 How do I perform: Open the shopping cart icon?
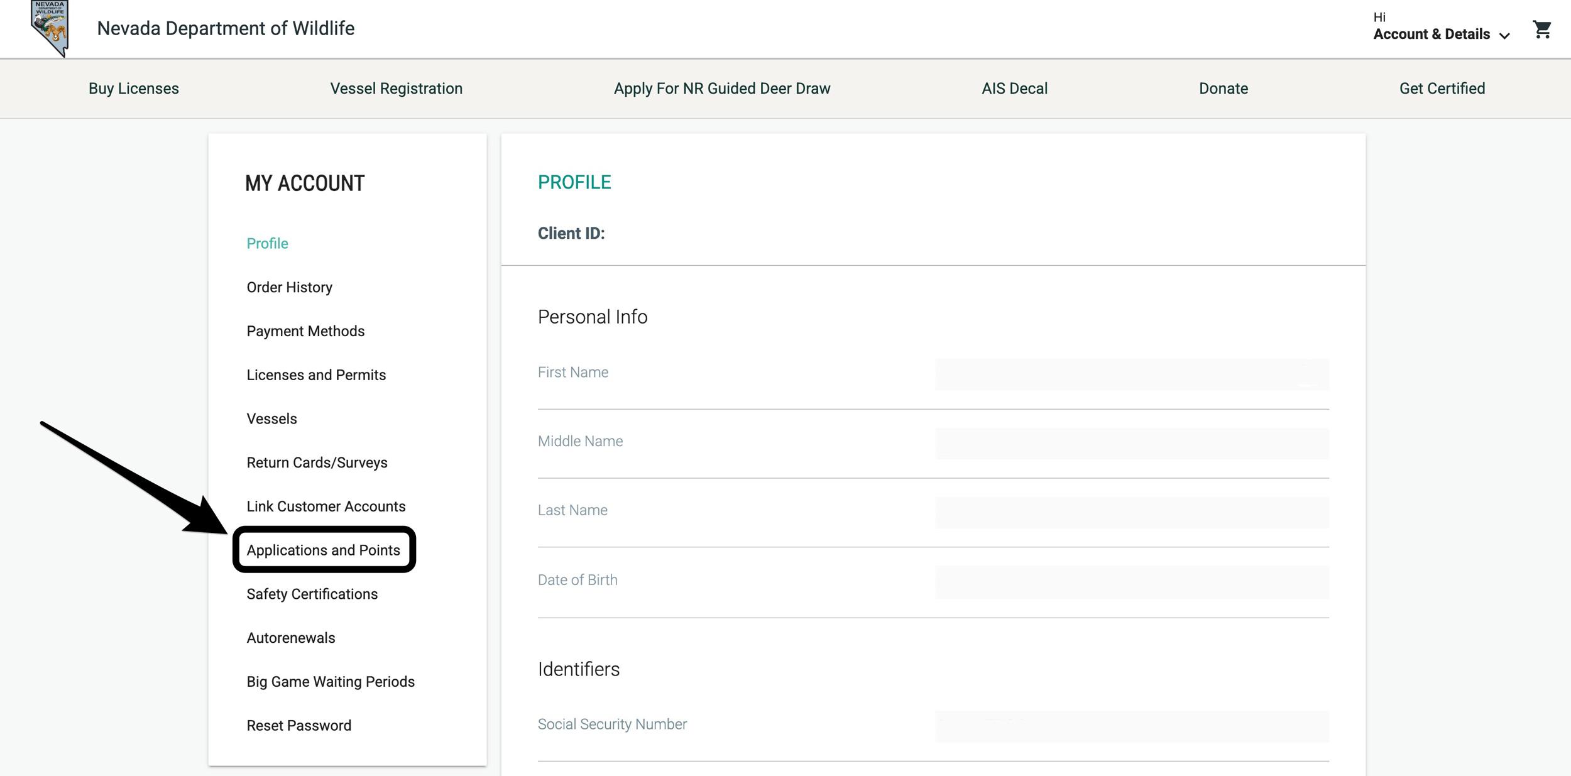[1541, 30]
